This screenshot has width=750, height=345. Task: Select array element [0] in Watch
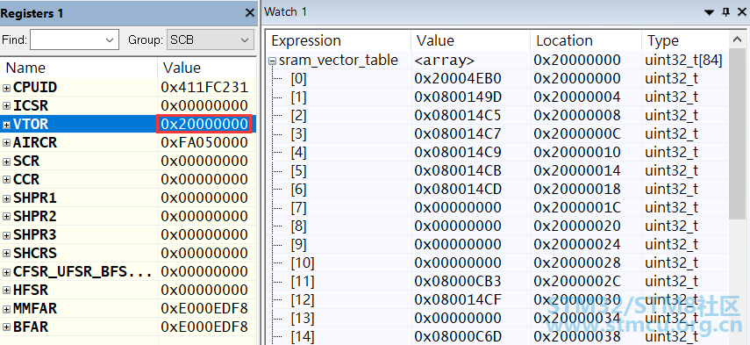[298, 79]
